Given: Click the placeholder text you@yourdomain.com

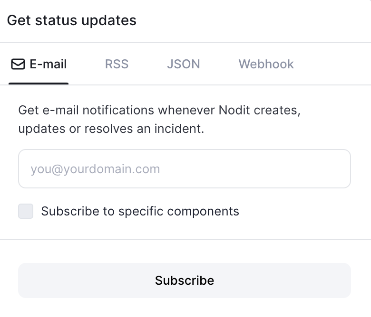Looking at the screenshot, I should pos(95,169).
